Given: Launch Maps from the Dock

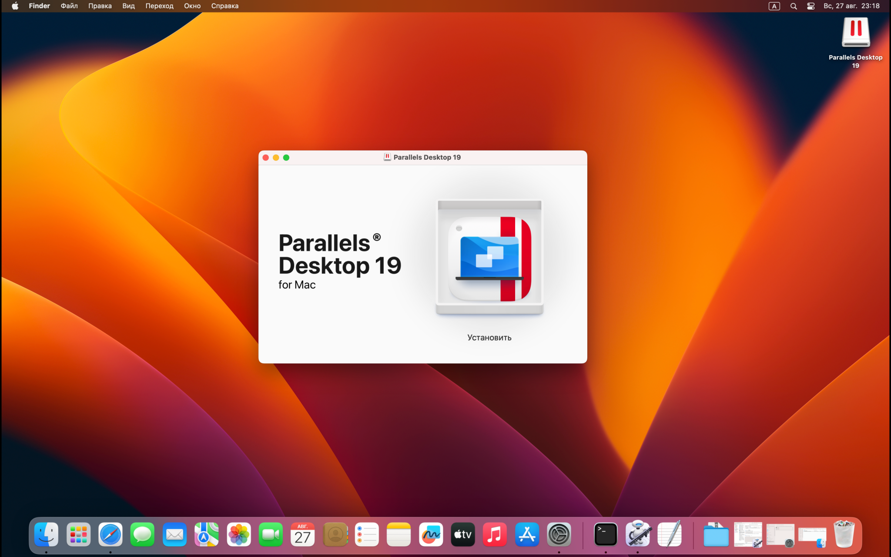Looking at the screenshot, I should (207, 534).
